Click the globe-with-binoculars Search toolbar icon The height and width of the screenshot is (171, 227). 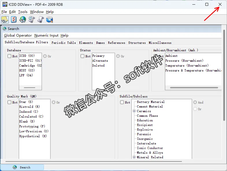coord(23,20)
